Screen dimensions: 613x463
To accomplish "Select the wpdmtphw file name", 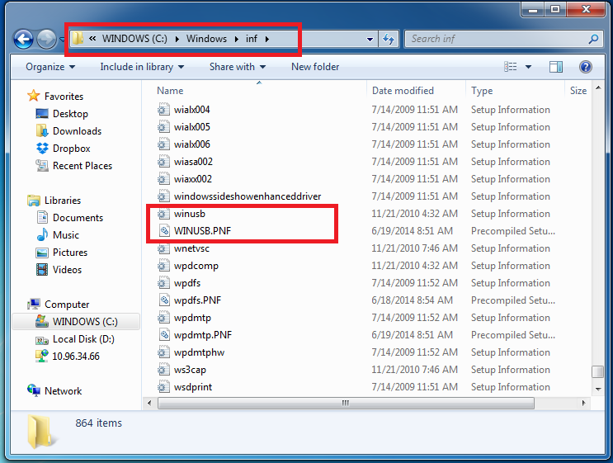I will tap(199, 352).
